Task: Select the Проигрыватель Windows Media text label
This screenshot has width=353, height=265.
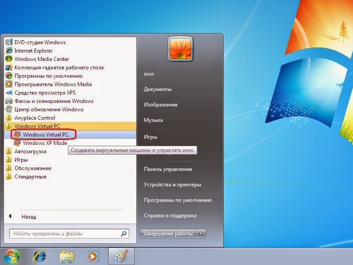Action: (53, 84)
